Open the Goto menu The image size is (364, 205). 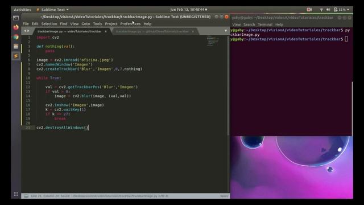[x=86, y=24]
